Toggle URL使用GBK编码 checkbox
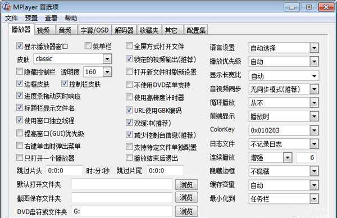 click(129, 110)
